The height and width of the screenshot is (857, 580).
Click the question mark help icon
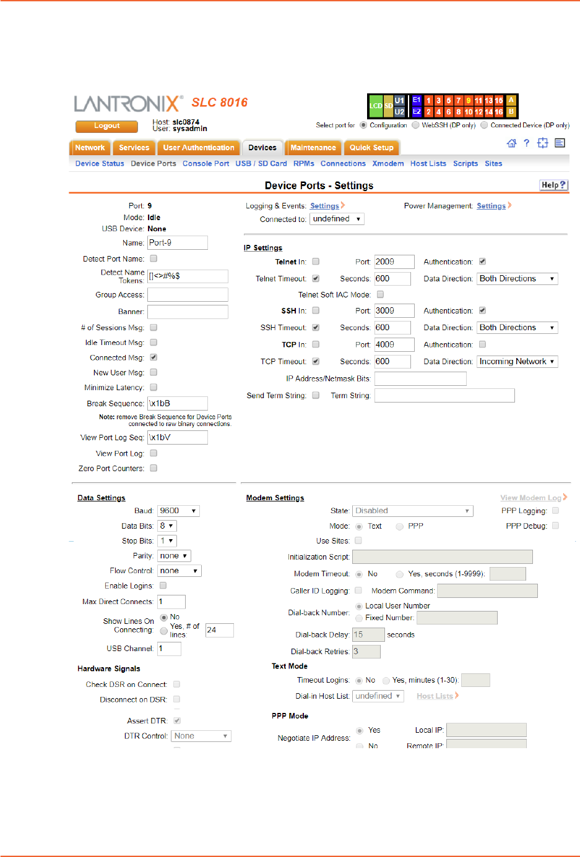[526, 143]
